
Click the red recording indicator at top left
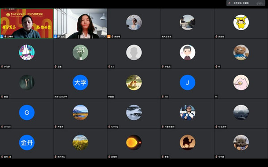point(6,9)
